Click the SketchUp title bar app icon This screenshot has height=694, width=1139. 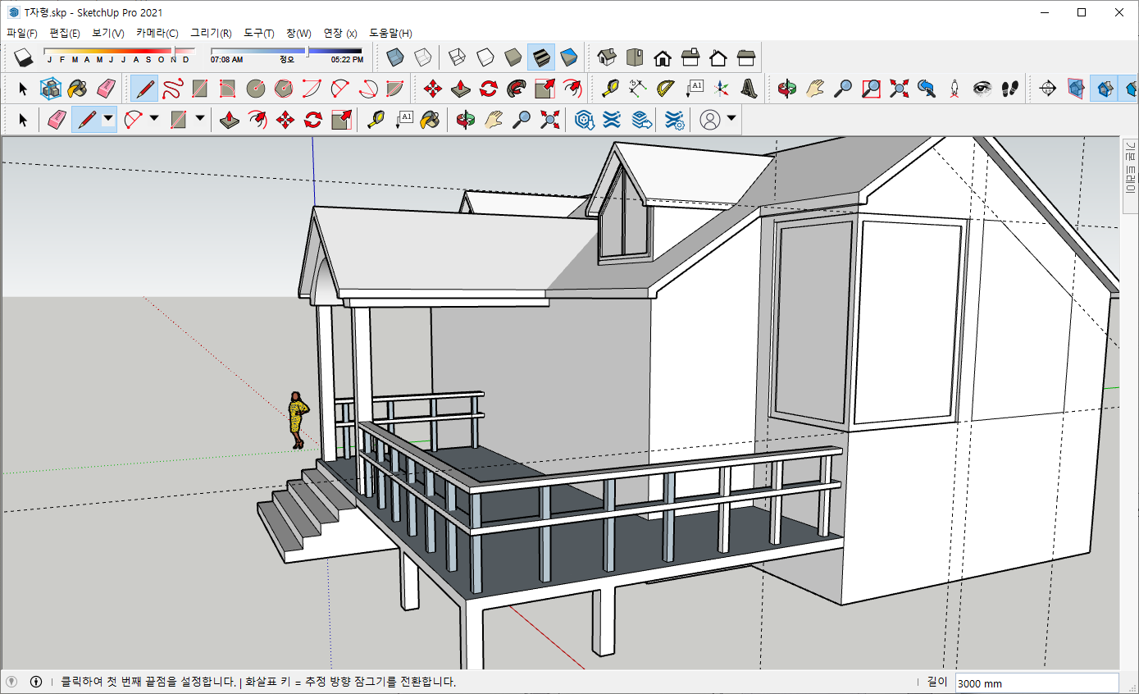[13, 12]
